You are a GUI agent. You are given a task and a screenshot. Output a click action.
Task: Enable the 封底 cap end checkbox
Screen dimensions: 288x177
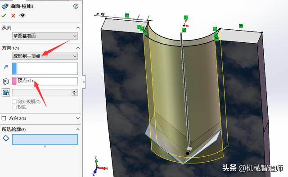point(14,107)
